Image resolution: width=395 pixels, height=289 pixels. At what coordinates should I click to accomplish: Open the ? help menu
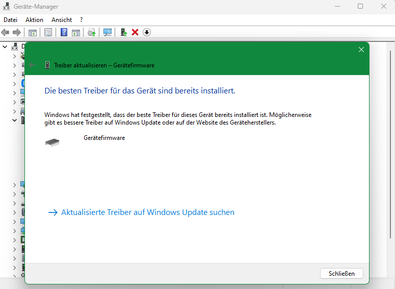(81, 19)
